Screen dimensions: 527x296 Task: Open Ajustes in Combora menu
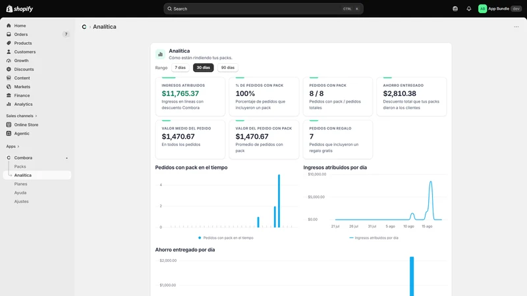(21, 201)
